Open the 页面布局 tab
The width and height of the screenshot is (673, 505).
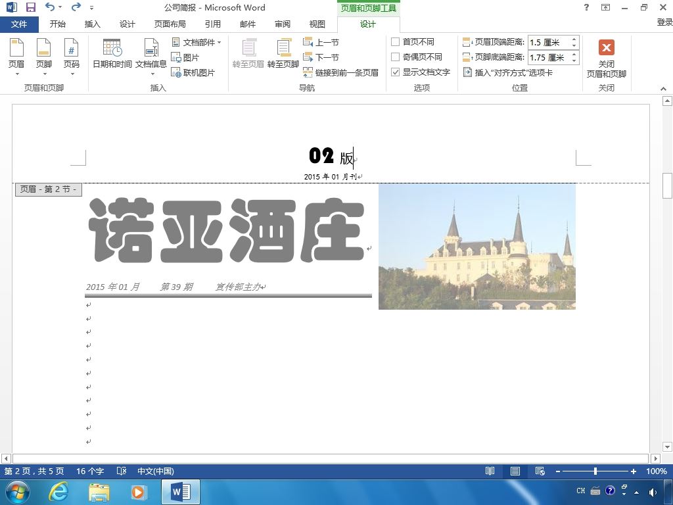coord(170,24)
